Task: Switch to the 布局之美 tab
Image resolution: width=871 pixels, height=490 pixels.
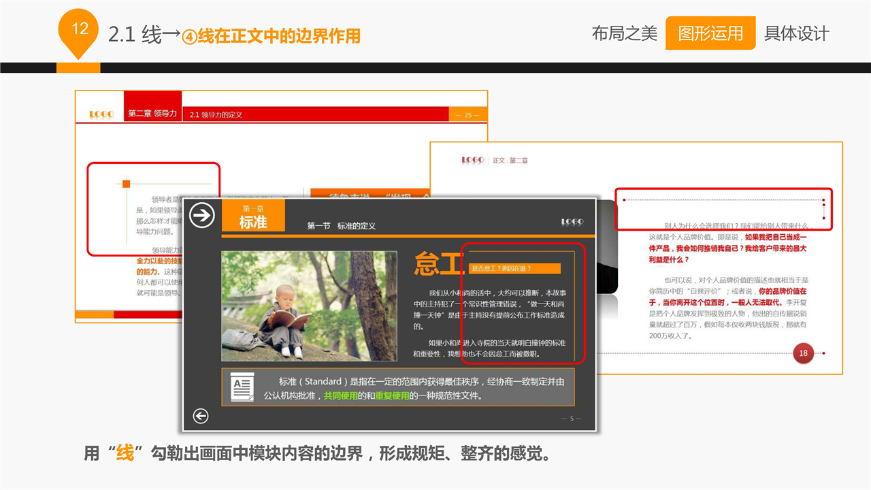Action: pyautogui.click(x=624, y=33)
